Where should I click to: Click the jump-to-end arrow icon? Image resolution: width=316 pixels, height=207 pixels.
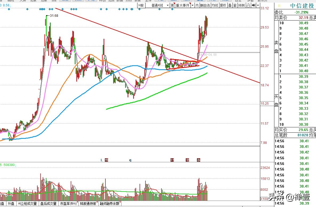[254, 5]
